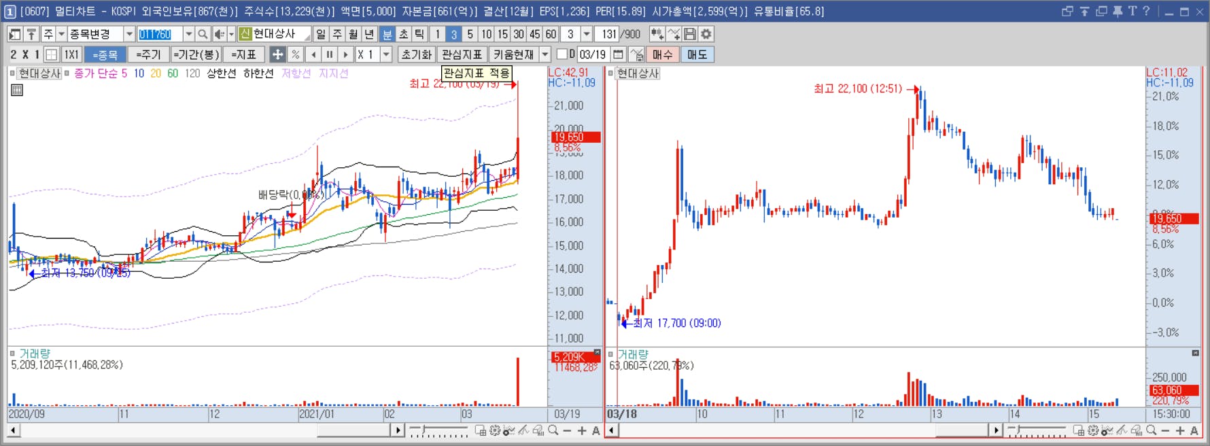Click the pause playback button
Screen dimensions: 1210x446
click(330, 54)
